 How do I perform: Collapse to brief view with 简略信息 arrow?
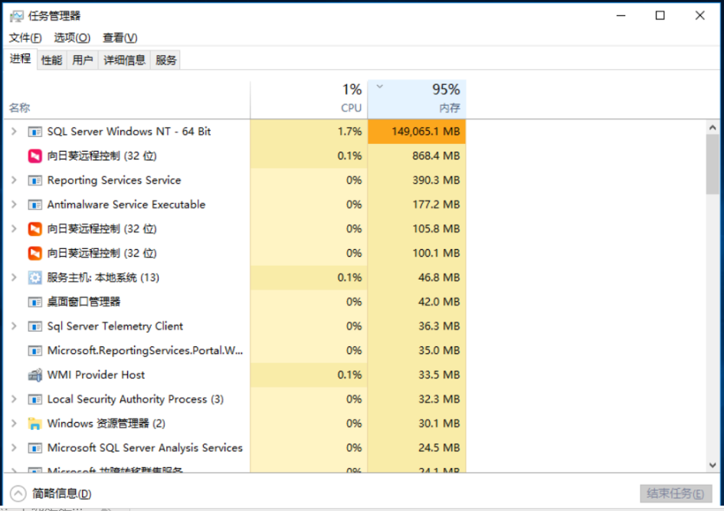pos(17,493)
